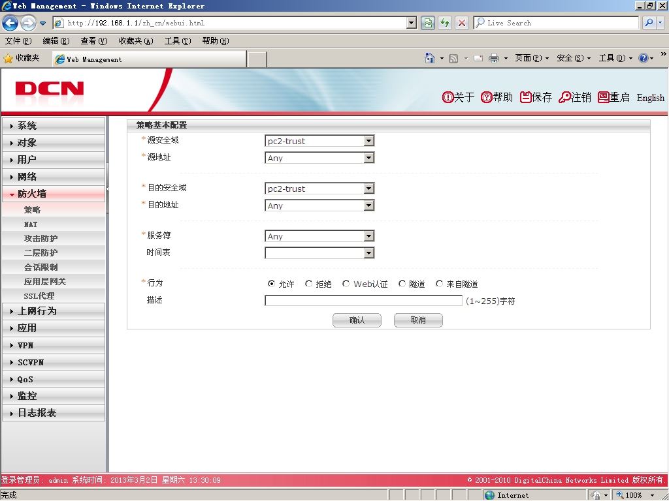Switch language via English link
This screenshot has width=669, height=501.
point(650,98)
